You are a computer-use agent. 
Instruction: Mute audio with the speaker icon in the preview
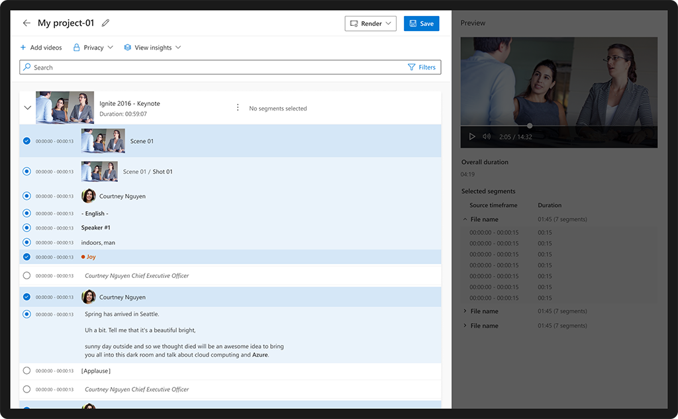[x=487, y=136]
